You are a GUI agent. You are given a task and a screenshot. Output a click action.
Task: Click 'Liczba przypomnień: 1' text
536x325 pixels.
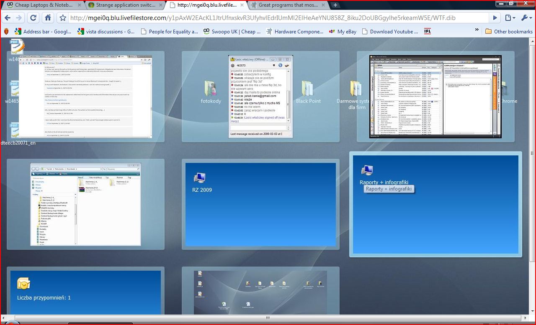44,298
